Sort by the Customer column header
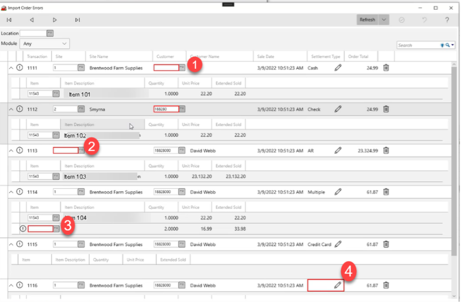 click(x=166, y=56)
